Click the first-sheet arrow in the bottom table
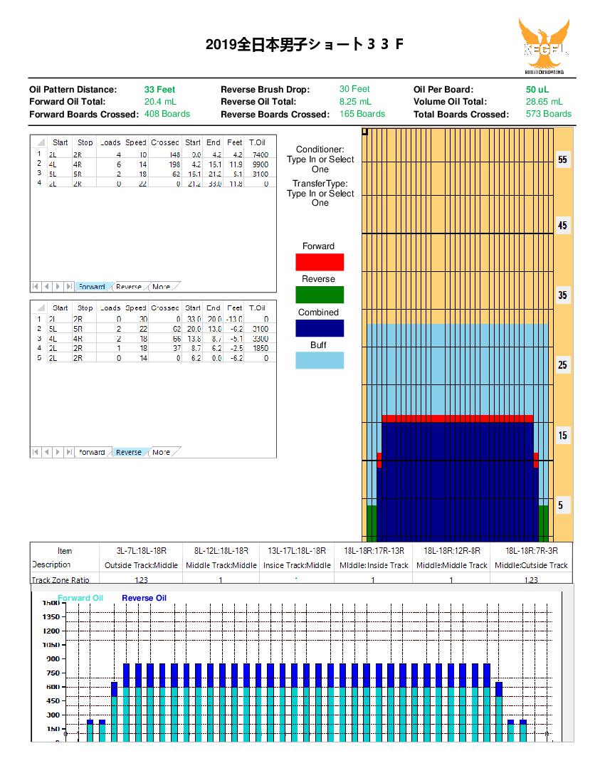This screenshot has height=783, width=605. [x=36, y=452]
